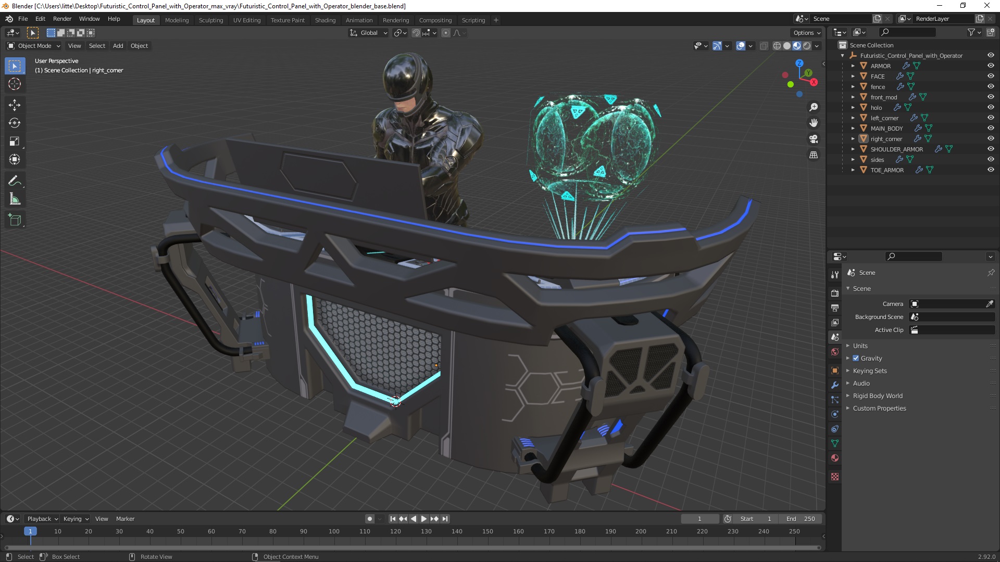
Task: Hide the ARMOR object in outliner
Action: pyautogui.click(x=991, y=66)
